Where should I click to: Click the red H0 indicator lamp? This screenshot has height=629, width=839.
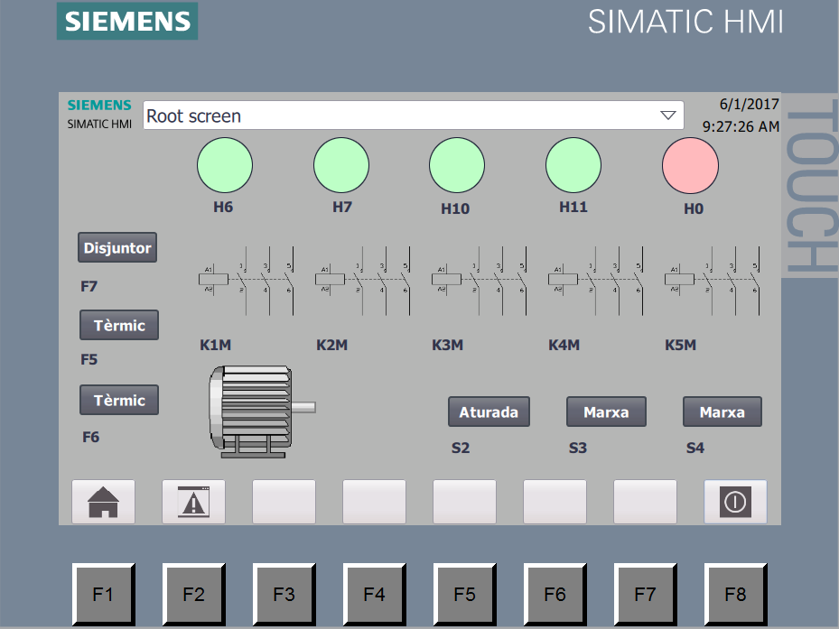pos(690,166)
